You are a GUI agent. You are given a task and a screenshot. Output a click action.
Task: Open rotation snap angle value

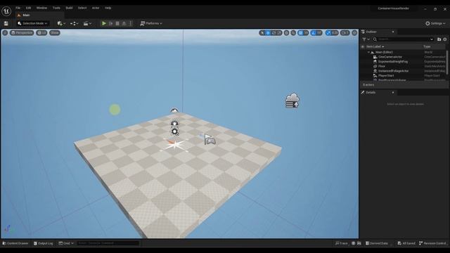point(319,33)
